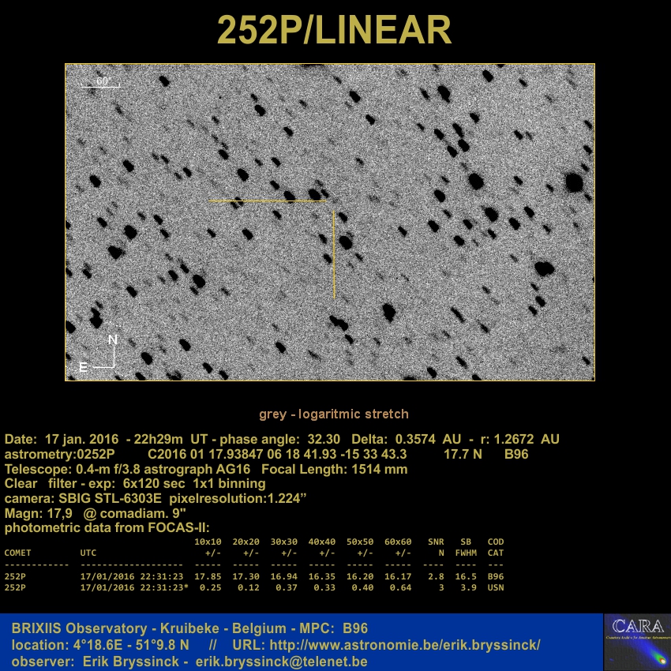Click BRIXIIS Observatory name in footer
This screenshot has height=671, width=671.
pos(79,628)
